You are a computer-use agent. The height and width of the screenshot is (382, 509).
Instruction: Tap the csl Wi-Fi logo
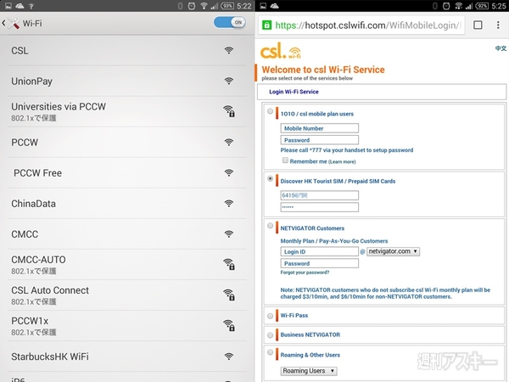[x=281, y=51]
